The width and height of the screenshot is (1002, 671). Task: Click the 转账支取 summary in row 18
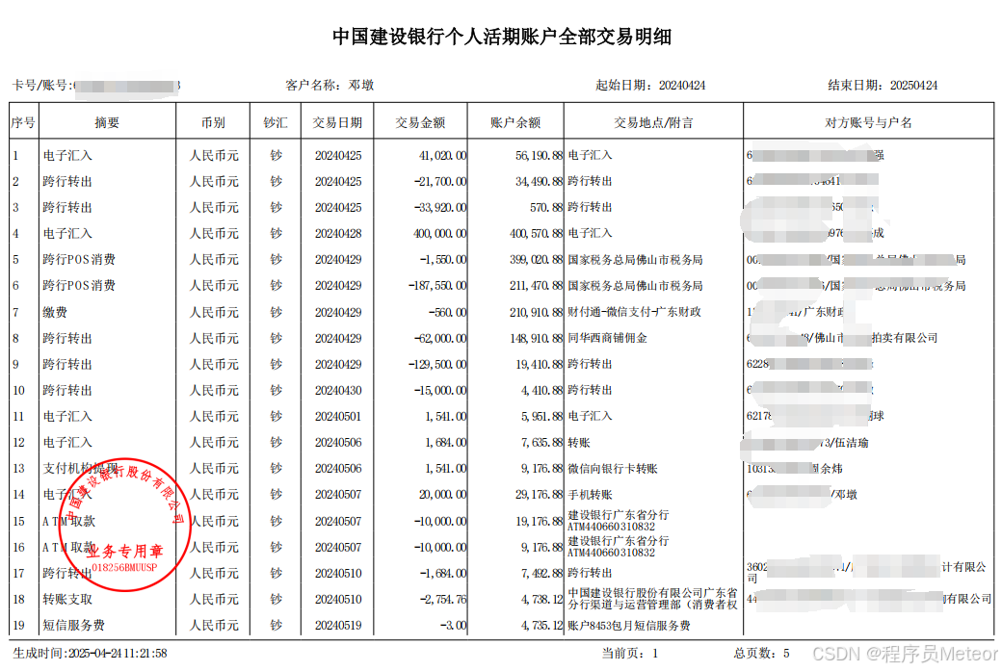pyautogui.click(x=67, y=600)
